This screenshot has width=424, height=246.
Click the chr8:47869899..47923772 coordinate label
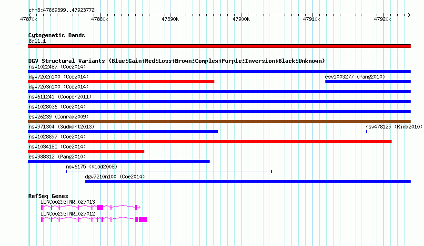[61, 10]
